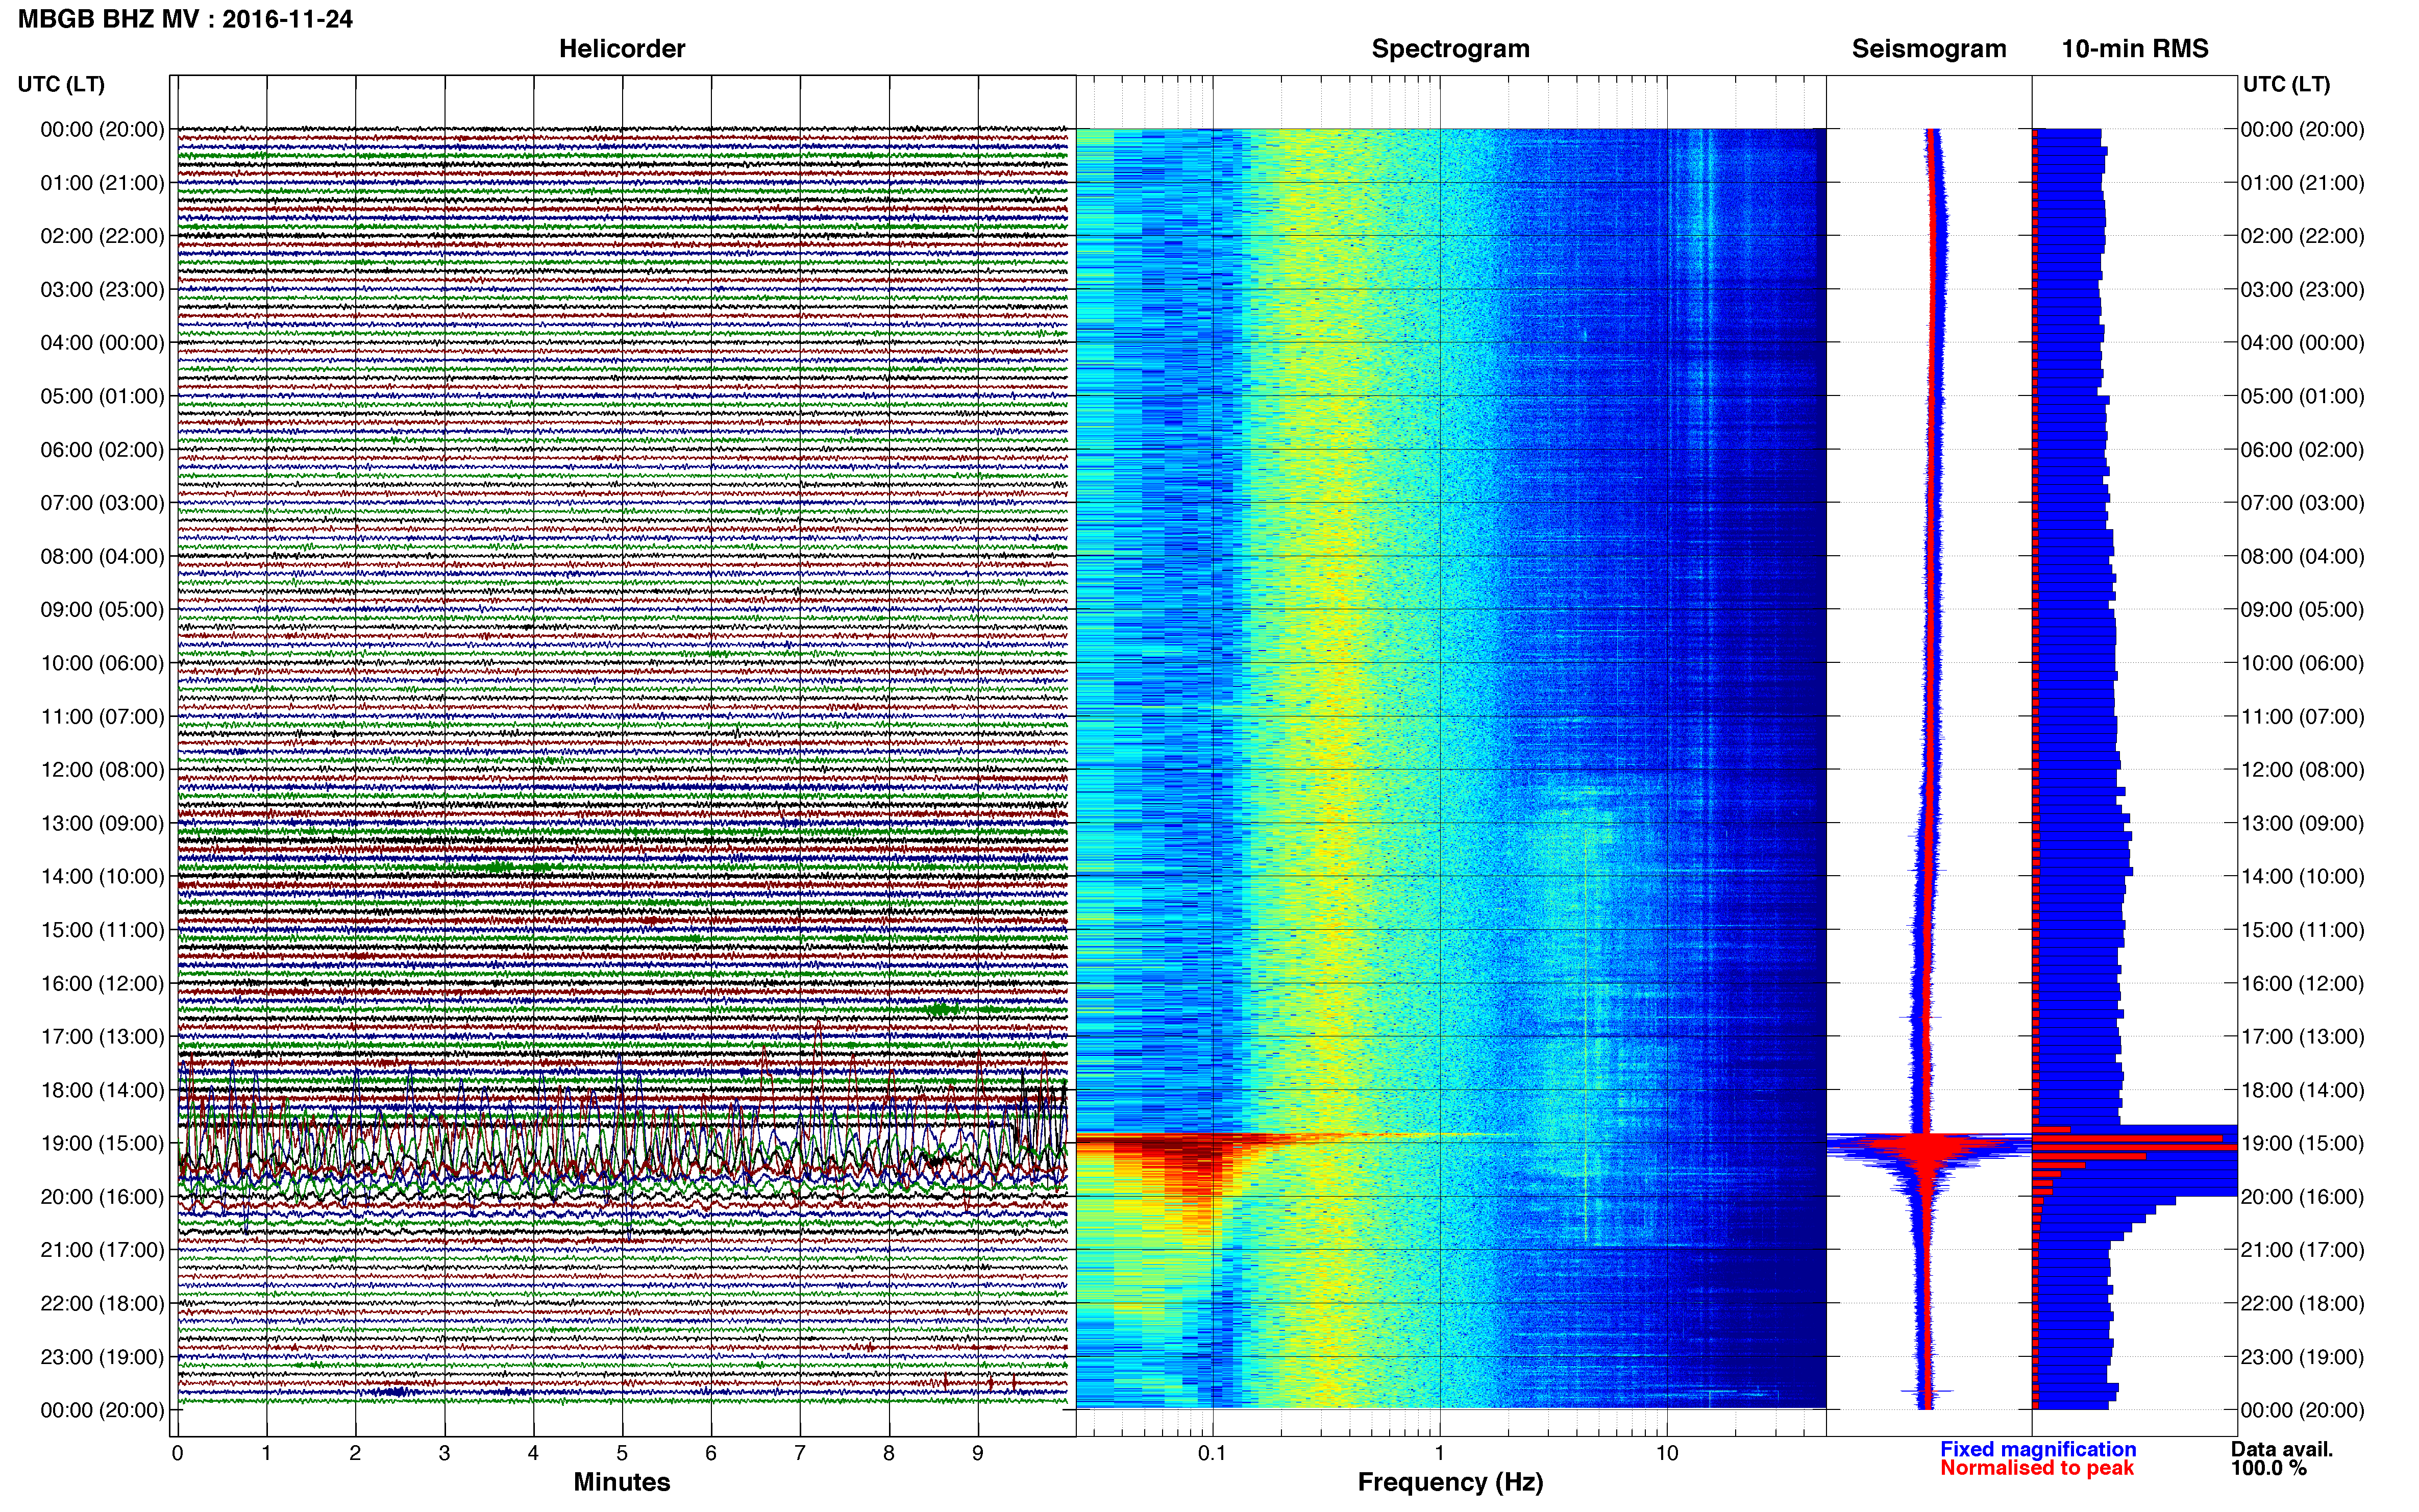Click the UTC (LT) header on the left axis
This screenshot has width=2419, height=1512.
tap(61, 84)
